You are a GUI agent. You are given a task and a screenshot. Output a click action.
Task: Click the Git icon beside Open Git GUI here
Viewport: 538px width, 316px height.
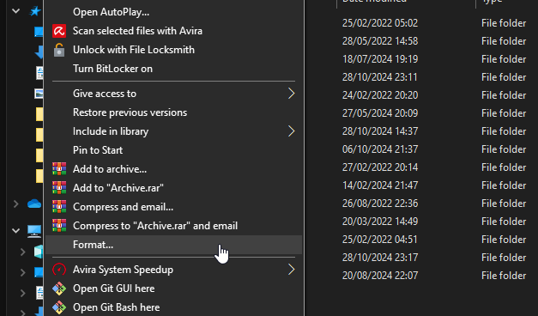[59, 289]
